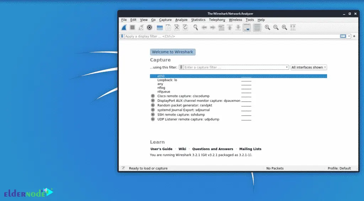The image size is (364, 201).
Task: Open Find a packet magnifier icon
Action: [196, 27]
